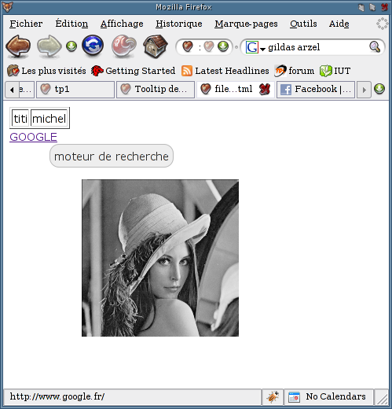Image resolution: width=392 pixels, height=409 pixels.
Task: Click the magnifier search icon
Action: point(375,47)
